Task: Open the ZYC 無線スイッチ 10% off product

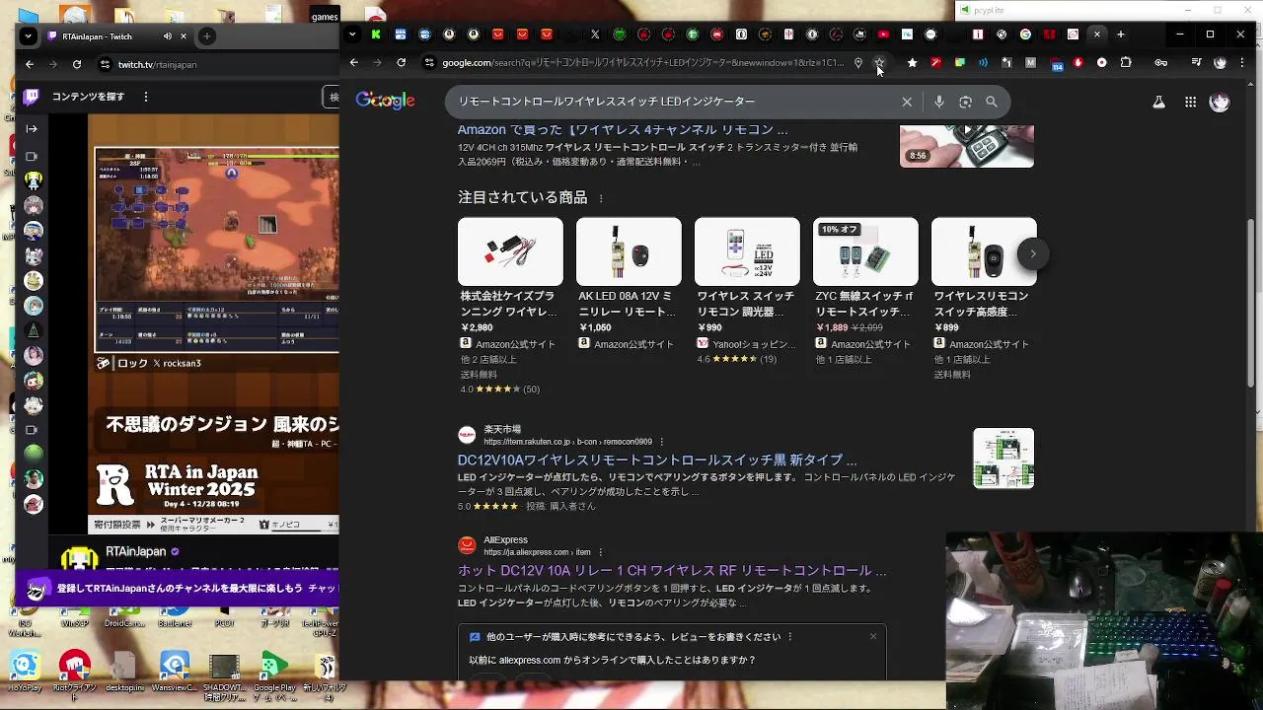Action: (x=865, y=291)
